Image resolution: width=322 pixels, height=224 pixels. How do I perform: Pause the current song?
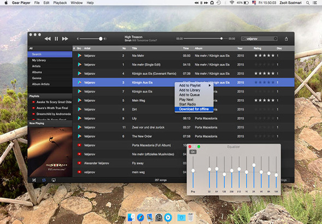pos(56,39)
